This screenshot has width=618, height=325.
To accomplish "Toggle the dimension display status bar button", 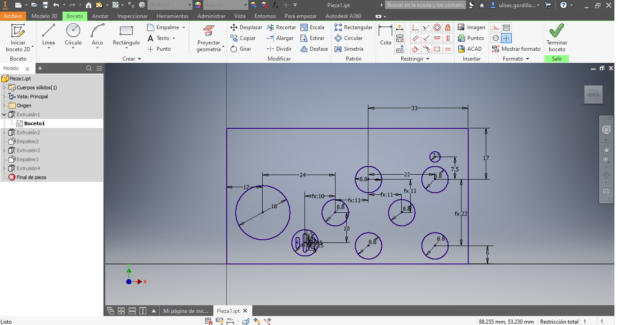I will point(231,321).
